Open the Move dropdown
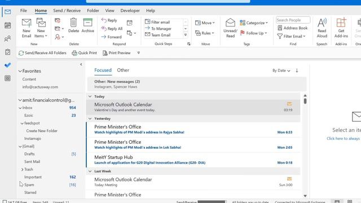Viewport: 361px width, 203px height. (205, 23)
